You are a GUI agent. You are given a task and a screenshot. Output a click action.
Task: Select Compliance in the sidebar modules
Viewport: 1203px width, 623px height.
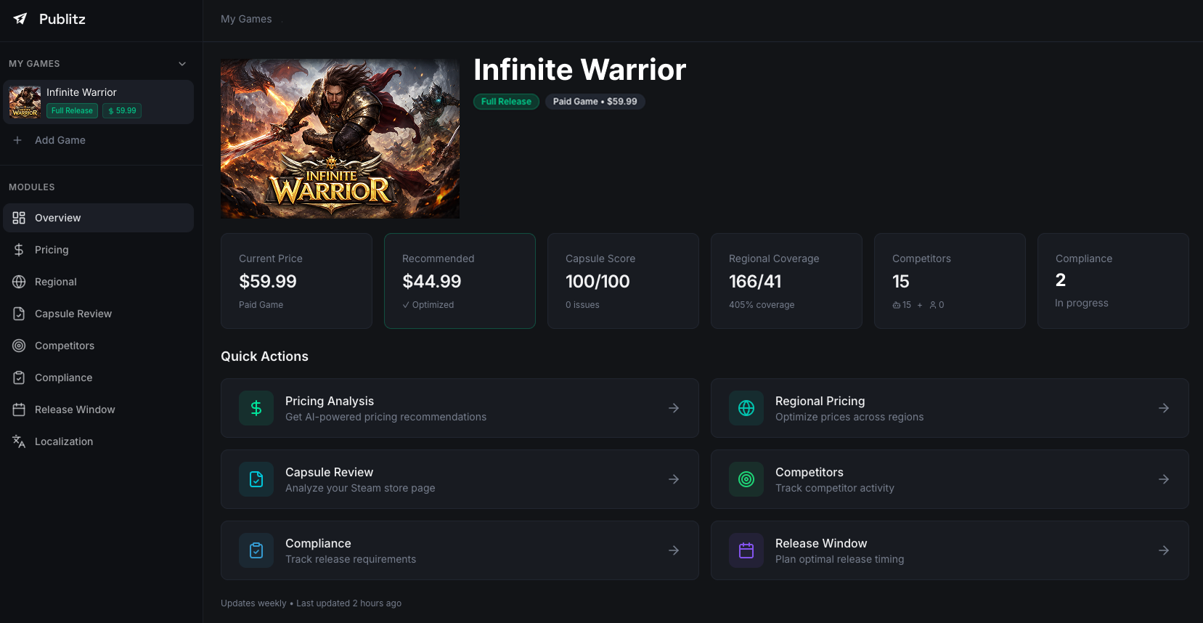(98, 378)
